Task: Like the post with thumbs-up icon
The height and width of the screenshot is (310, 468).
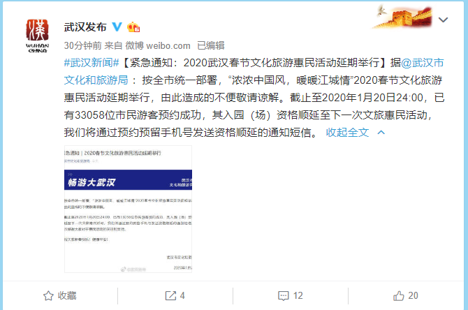Action: pos(398,295)
